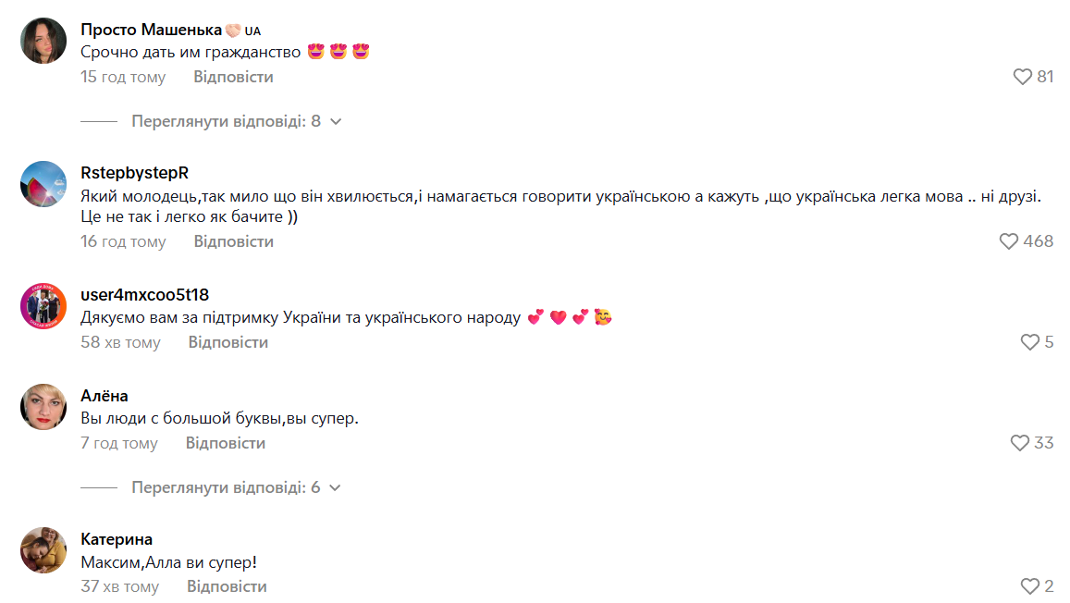Viewport: 1070px width, 603px height.
Task: Expand the 8 replies under the first comment
Action: coord(228,120)
